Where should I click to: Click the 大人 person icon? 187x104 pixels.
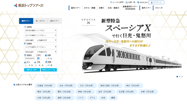coord(25,62)
